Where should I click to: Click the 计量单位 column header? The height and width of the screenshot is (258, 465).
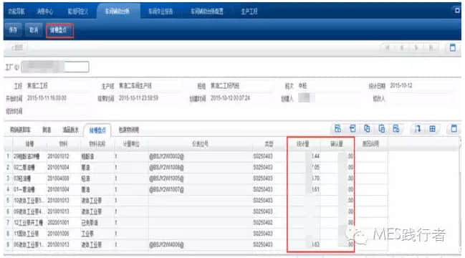pos(131,144)
